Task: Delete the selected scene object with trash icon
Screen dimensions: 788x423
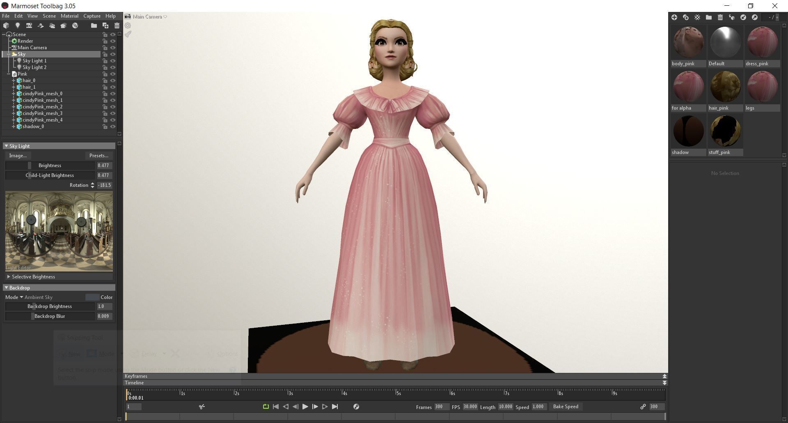Action: tap(117, 25)
